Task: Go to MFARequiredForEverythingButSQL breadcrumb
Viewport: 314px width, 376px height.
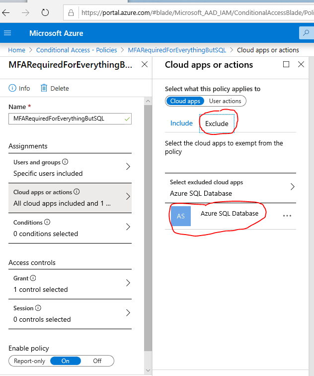Action: tap(177, 50)
